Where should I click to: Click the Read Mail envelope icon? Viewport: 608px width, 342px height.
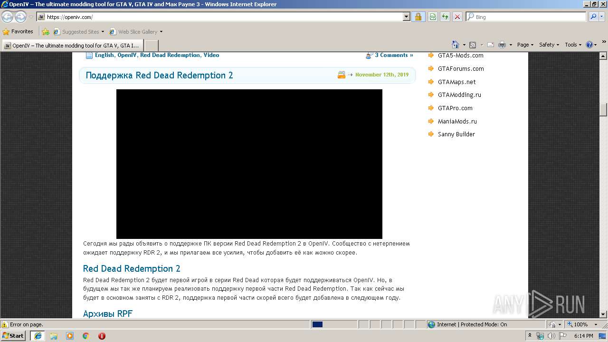coord(491,45)
